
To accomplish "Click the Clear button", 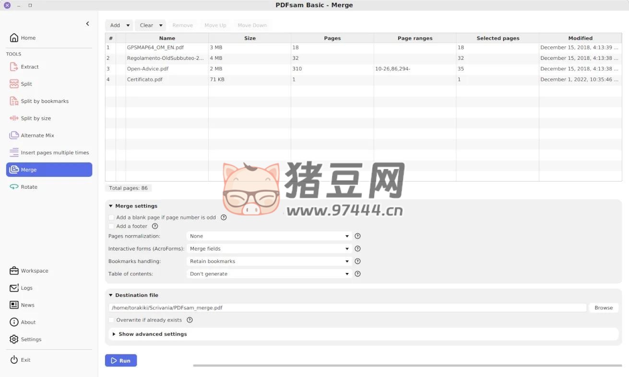I will [x=146, y=25].
